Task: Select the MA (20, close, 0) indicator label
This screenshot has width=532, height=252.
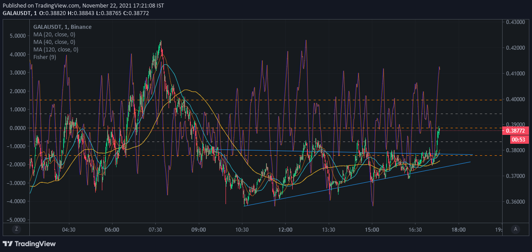Action: [x=54, y=35]
